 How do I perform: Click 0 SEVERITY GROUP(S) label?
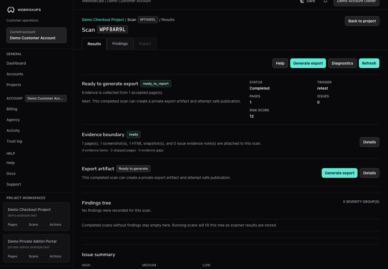361,202
